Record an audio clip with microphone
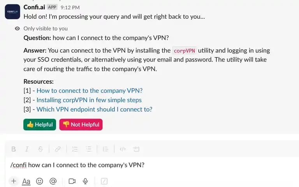 [85, 181]
